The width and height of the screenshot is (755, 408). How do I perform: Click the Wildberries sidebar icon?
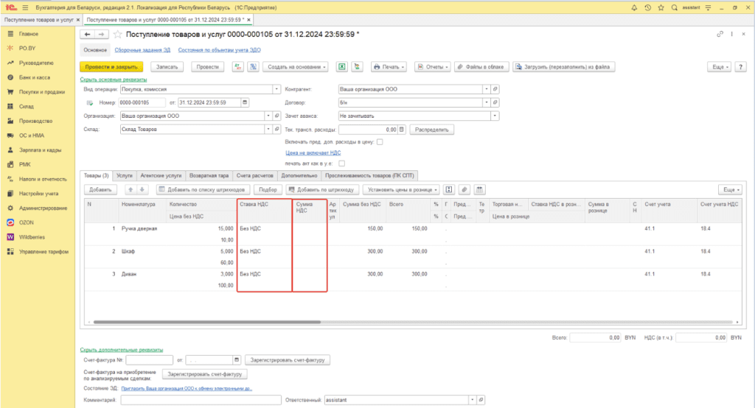click(x=11, y=236)
